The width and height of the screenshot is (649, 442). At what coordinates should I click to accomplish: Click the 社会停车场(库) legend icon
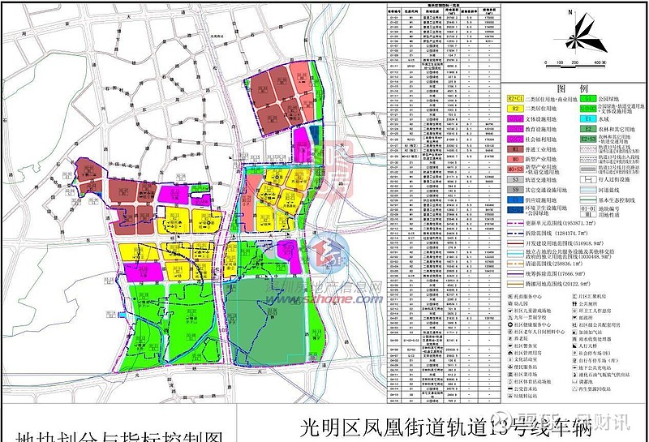coord(574,353)
